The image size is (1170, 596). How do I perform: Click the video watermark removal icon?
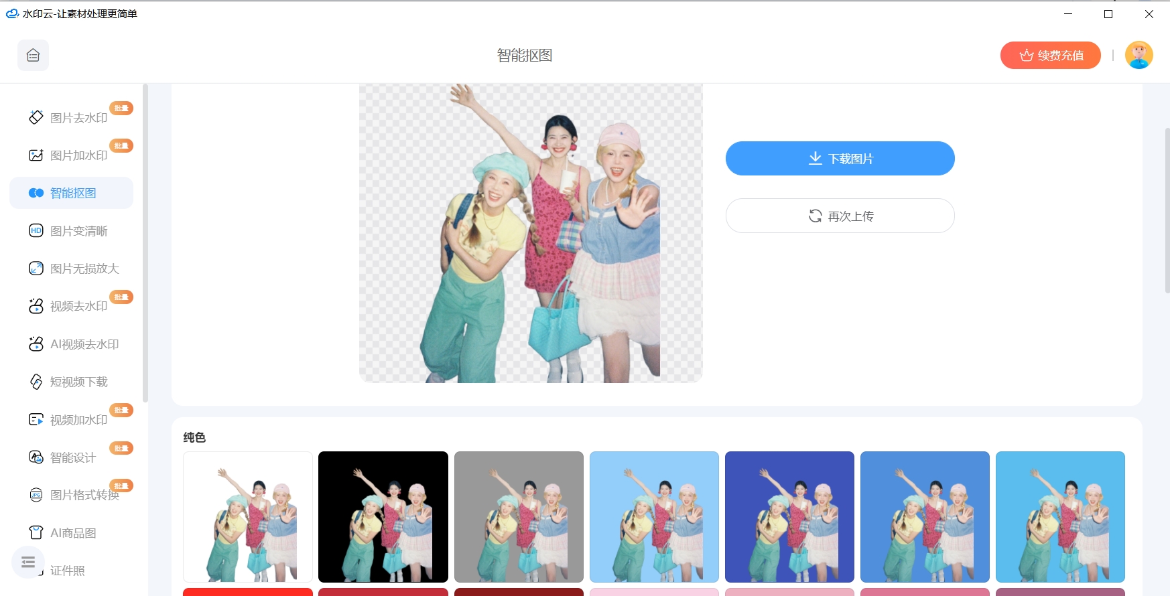pos(36,306)
